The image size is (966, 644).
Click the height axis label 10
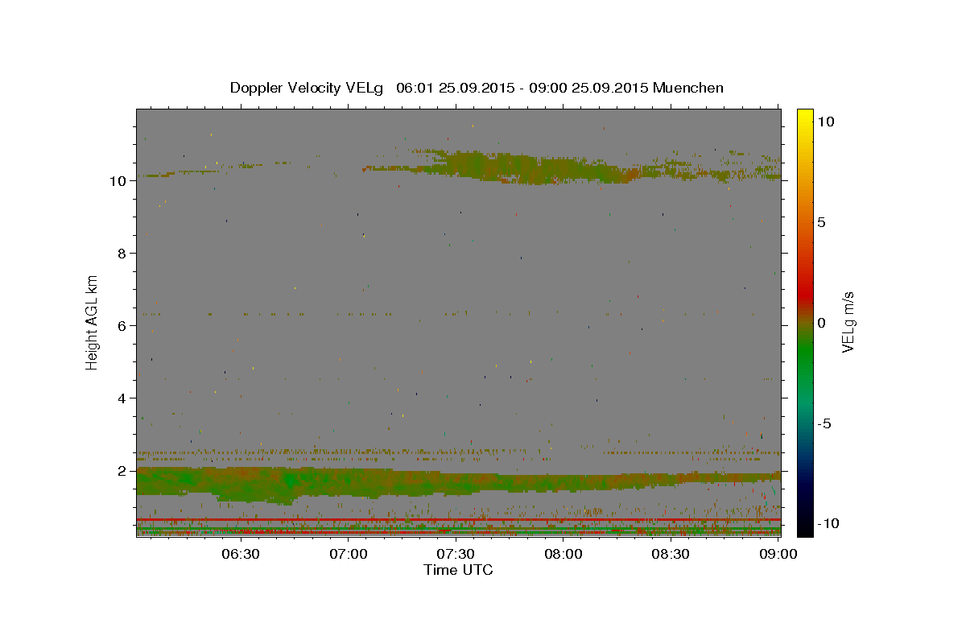click(119, 181)
